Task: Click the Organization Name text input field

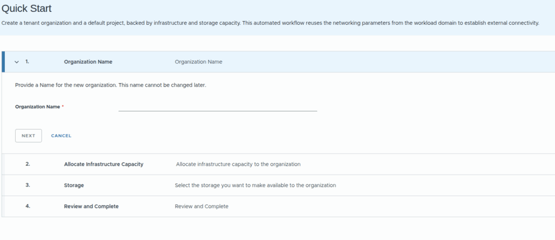Action: click(x=217, y=106)
